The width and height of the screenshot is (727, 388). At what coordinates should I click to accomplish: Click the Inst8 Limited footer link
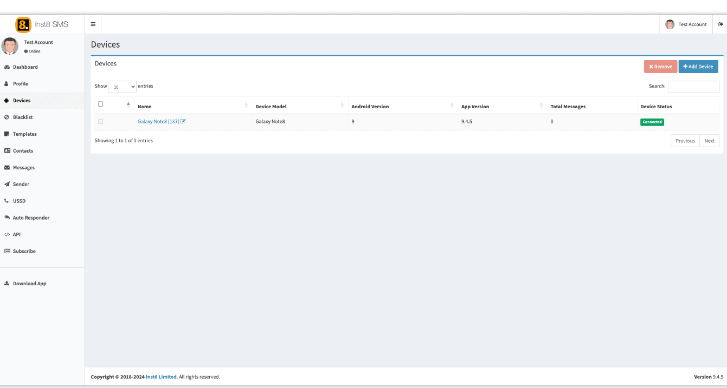click(162, 377)
